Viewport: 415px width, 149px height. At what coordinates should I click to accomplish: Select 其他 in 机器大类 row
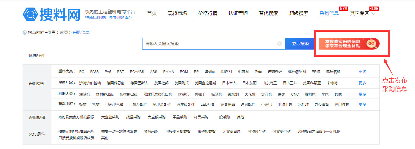pyautogui.click(x=338, y=94)
